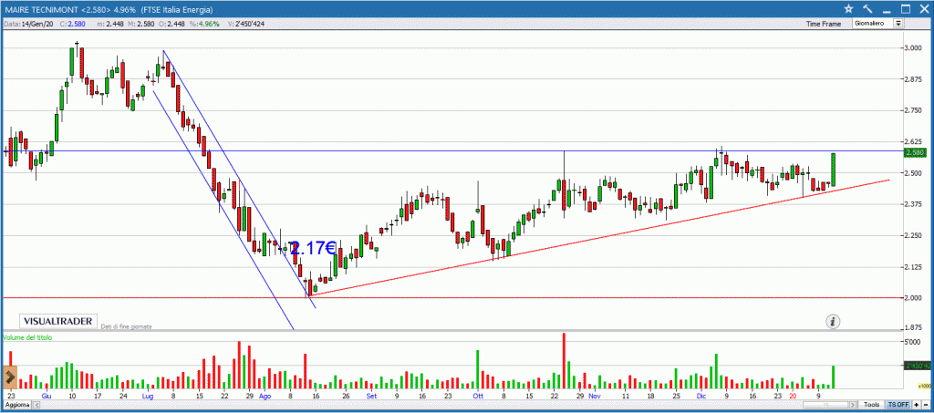Click the 'Volume del titolo' label
The width and height of the screenshot is (934, 413).
(27, 337)
